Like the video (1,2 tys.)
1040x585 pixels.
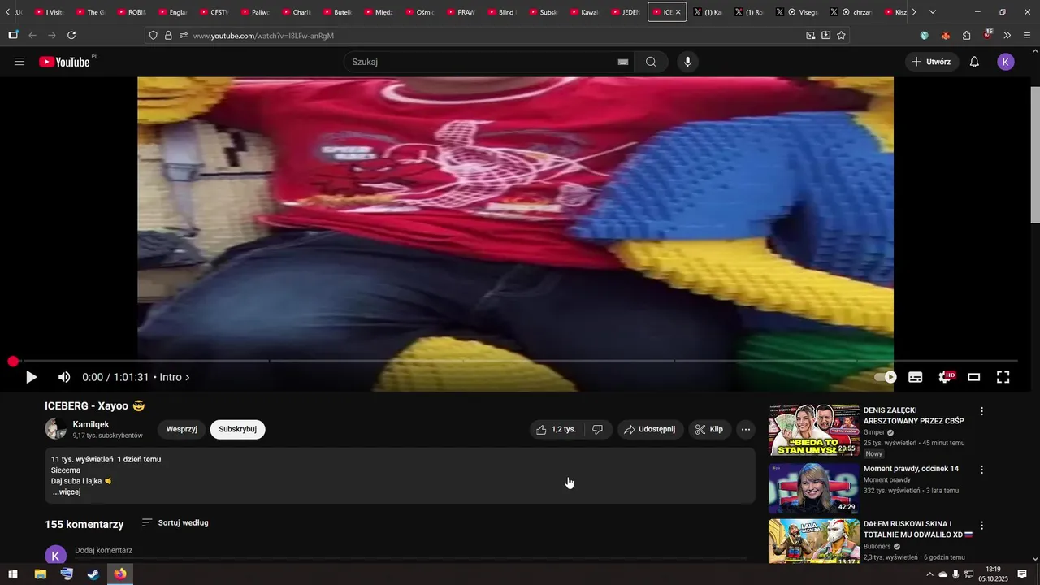[x=557, y=429]
